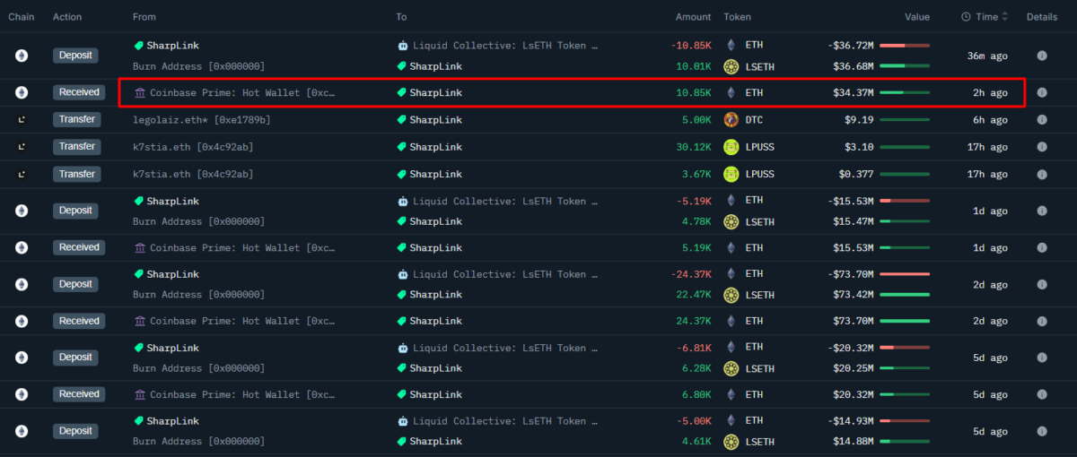Click the Received badge in the 2h ago row
The height and width of the screenshot is (457, 1077).
click(79, 92)
